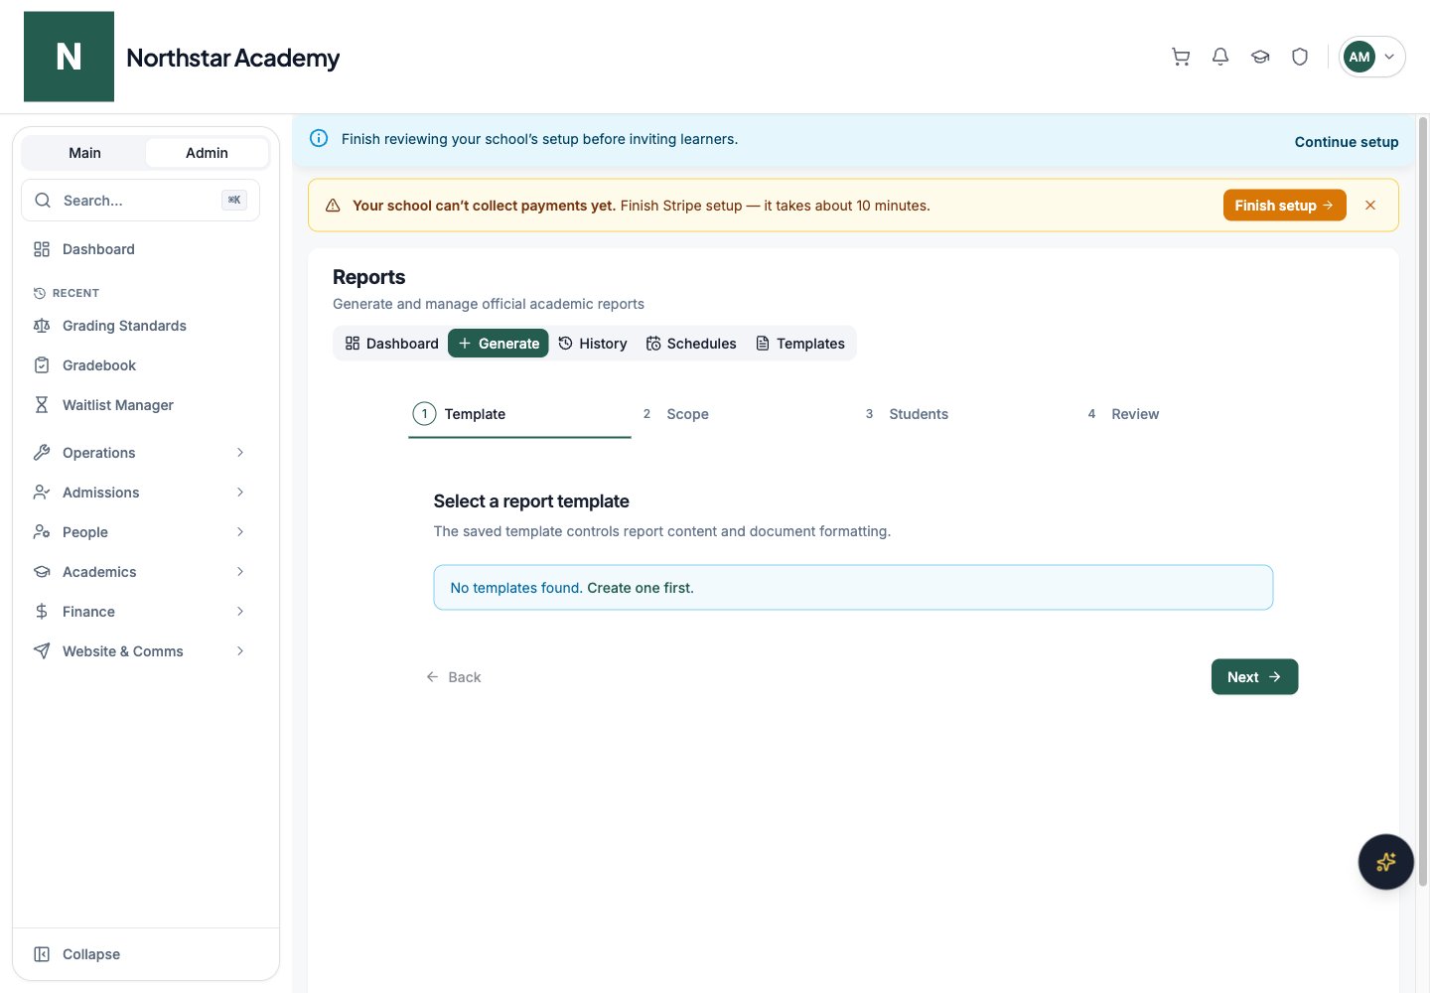Focus the sidebar Search field
The width and height of the screenshot is (1430, 993).
140,201
